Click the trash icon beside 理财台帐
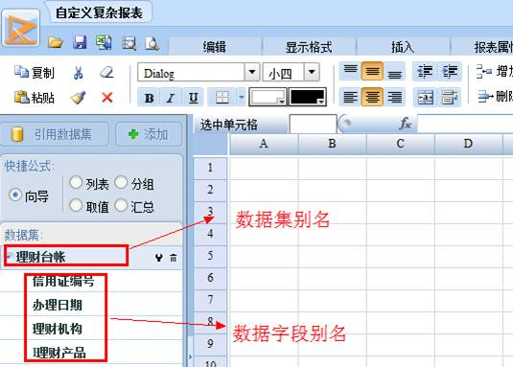 click(173, 258)
